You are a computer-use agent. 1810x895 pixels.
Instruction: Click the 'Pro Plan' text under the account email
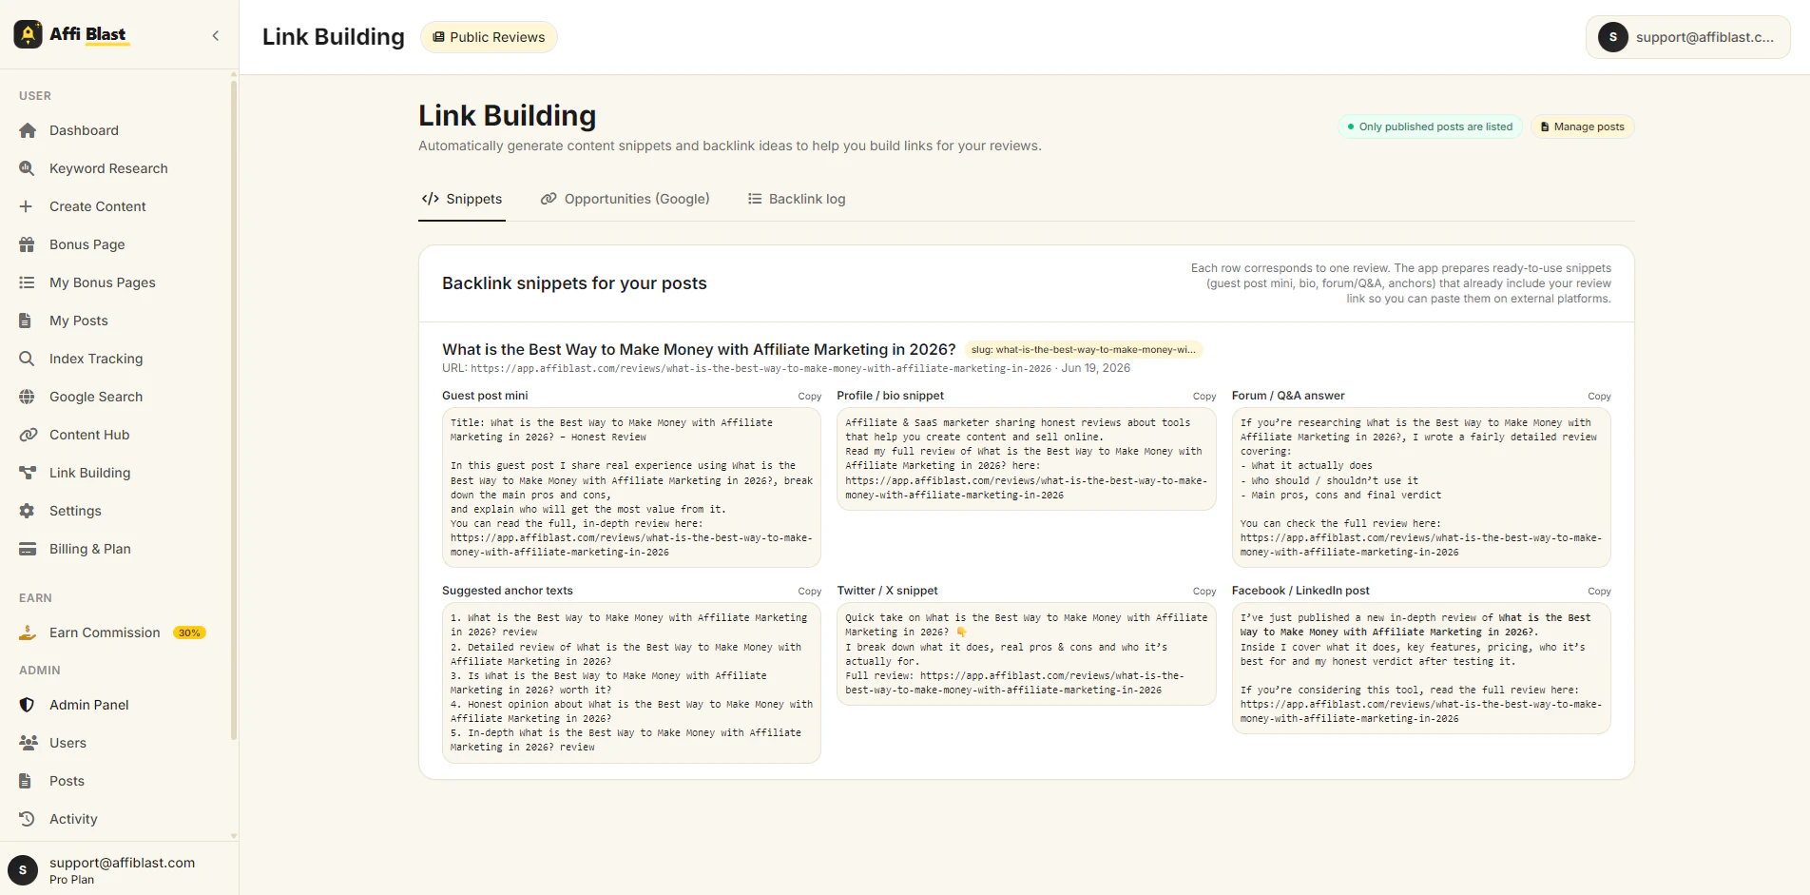tap(72, 880)
